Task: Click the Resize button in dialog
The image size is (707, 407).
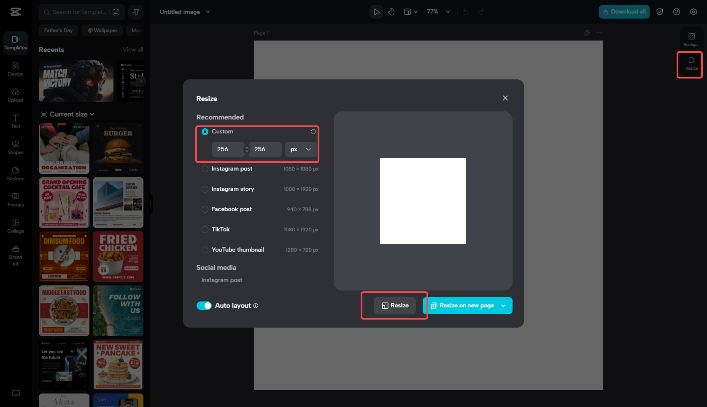Action: [x=395, y=306]
